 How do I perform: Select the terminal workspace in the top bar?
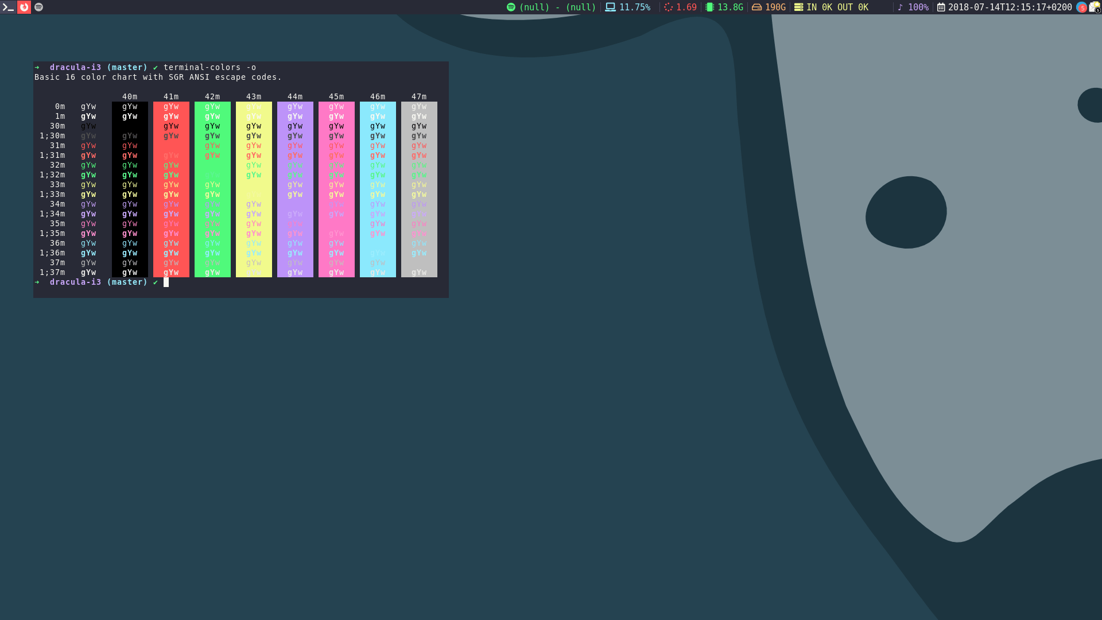click(x=8, y=7)
